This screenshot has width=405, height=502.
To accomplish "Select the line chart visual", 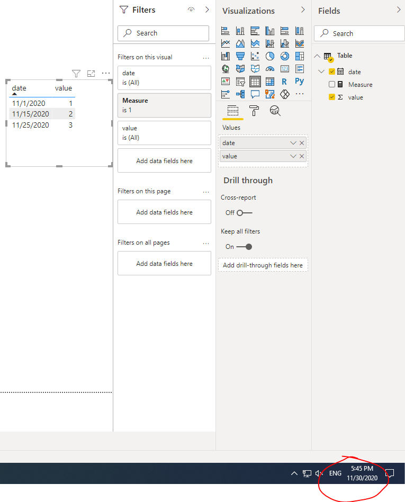I will click(x=226, y=43).
